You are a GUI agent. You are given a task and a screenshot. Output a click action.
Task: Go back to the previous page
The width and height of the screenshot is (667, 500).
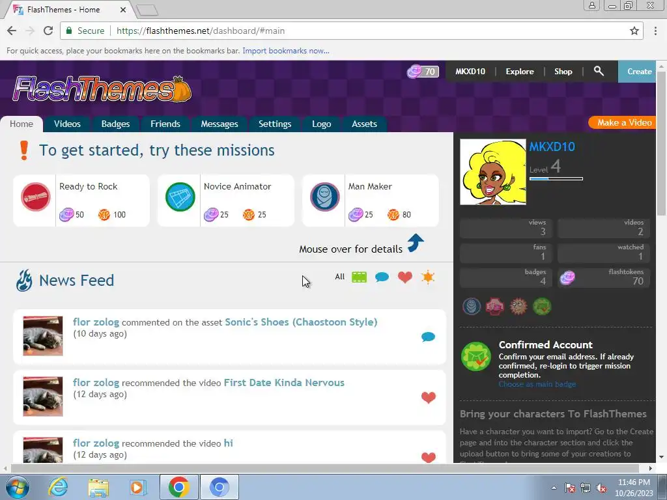tap(12, 31)
